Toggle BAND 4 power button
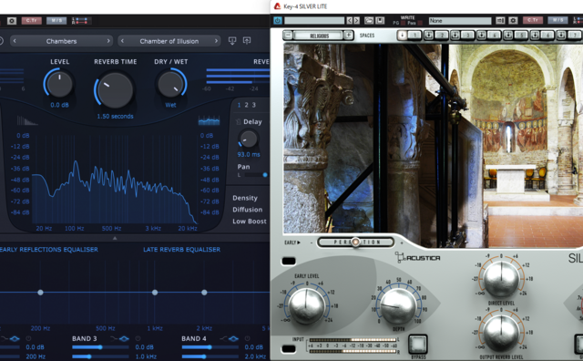The image size is (583, 361). pos(247,338)
